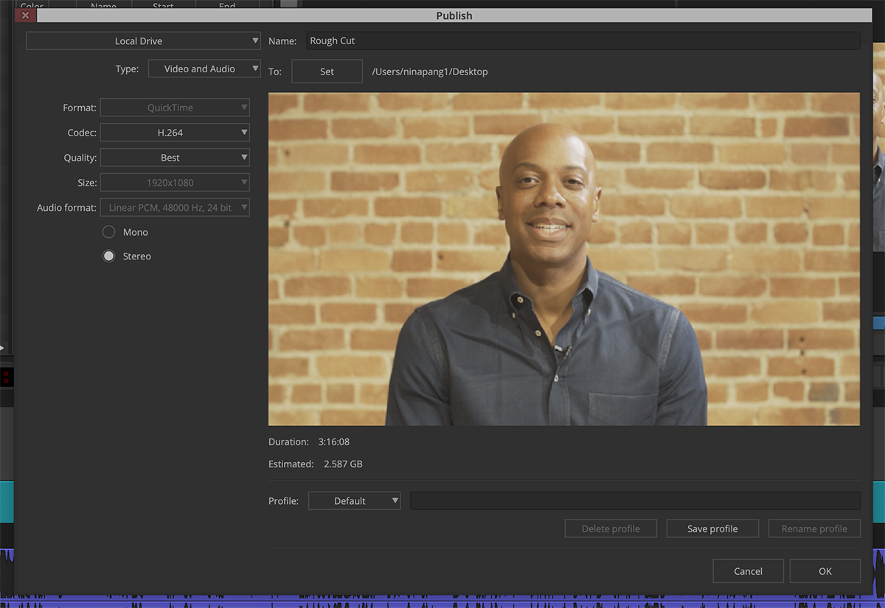
Task: Close the Publish dialog with the red X
Action: (x=24, y=15)
